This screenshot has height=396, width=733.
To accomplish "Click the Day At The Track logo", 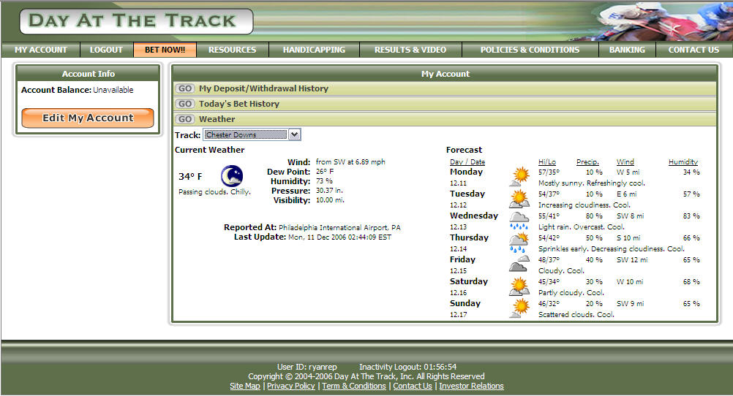I will click(x=136, y=21).
